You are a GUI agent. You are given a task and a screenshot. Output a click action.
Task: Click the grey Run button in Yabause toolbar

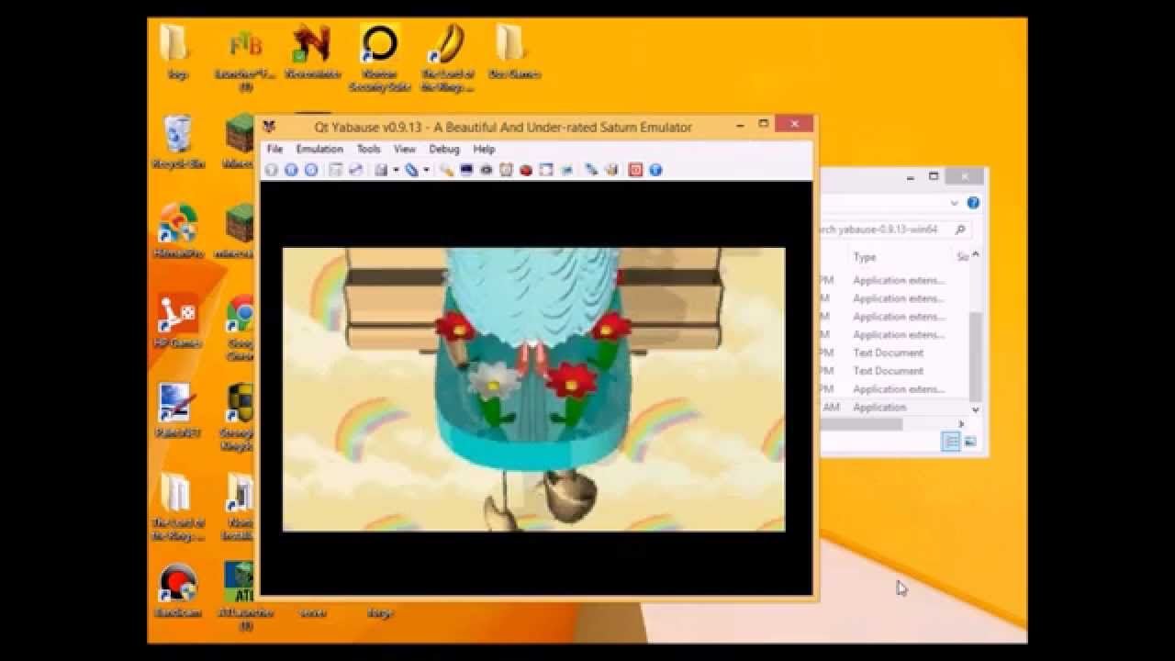[271, 170]
